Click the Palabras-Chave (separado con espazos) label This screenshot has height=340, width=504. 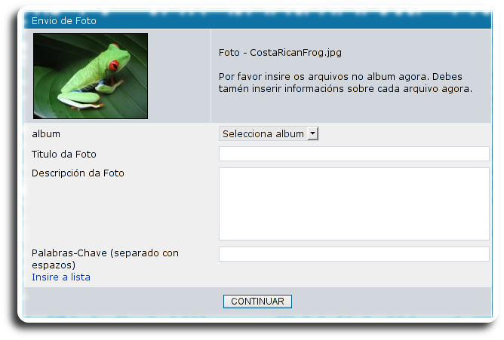pyautogui.click(x=105, y=259)
